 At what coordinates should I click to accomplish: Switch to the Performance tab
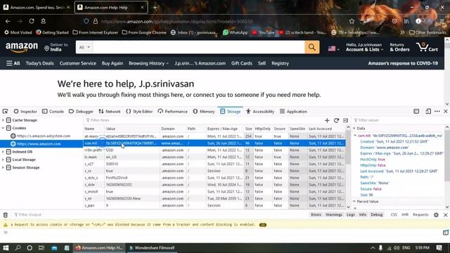[x=172, y=111]
